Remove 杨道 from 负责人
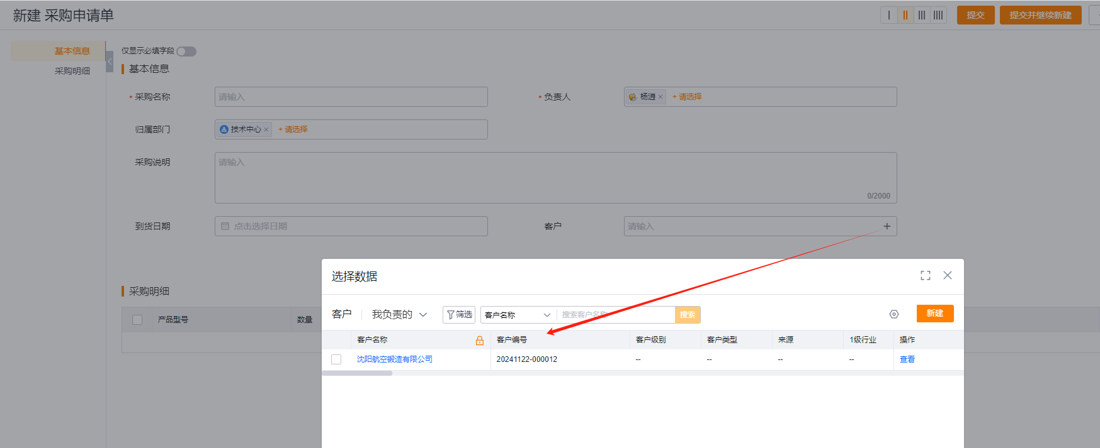Screen dimensions: 1100x448 tap(660, 97)
